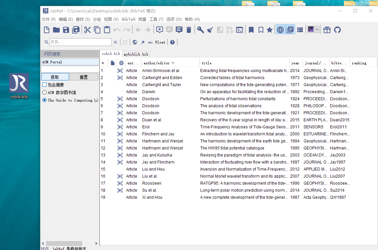This screenshot has height=250, width=378.
Task: Paste from clipboard icon
Action: [107, 30]
